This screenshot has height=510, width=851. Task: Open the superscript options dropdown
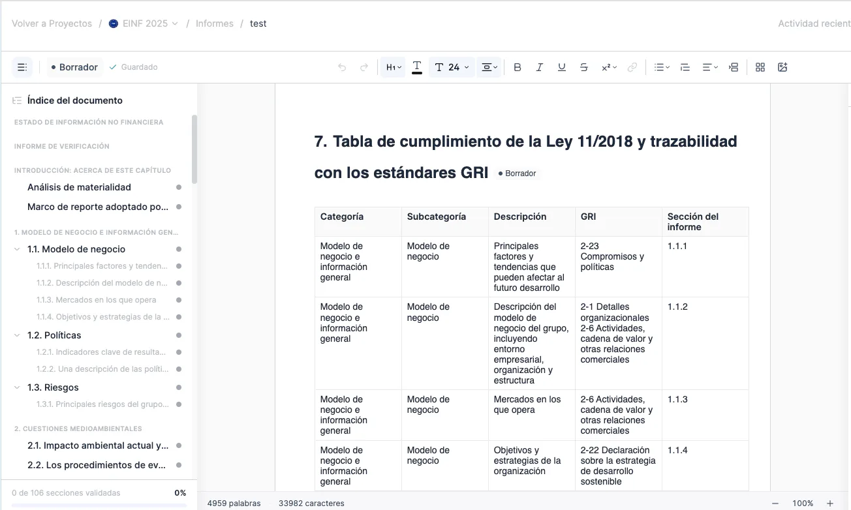pos(609,67)
